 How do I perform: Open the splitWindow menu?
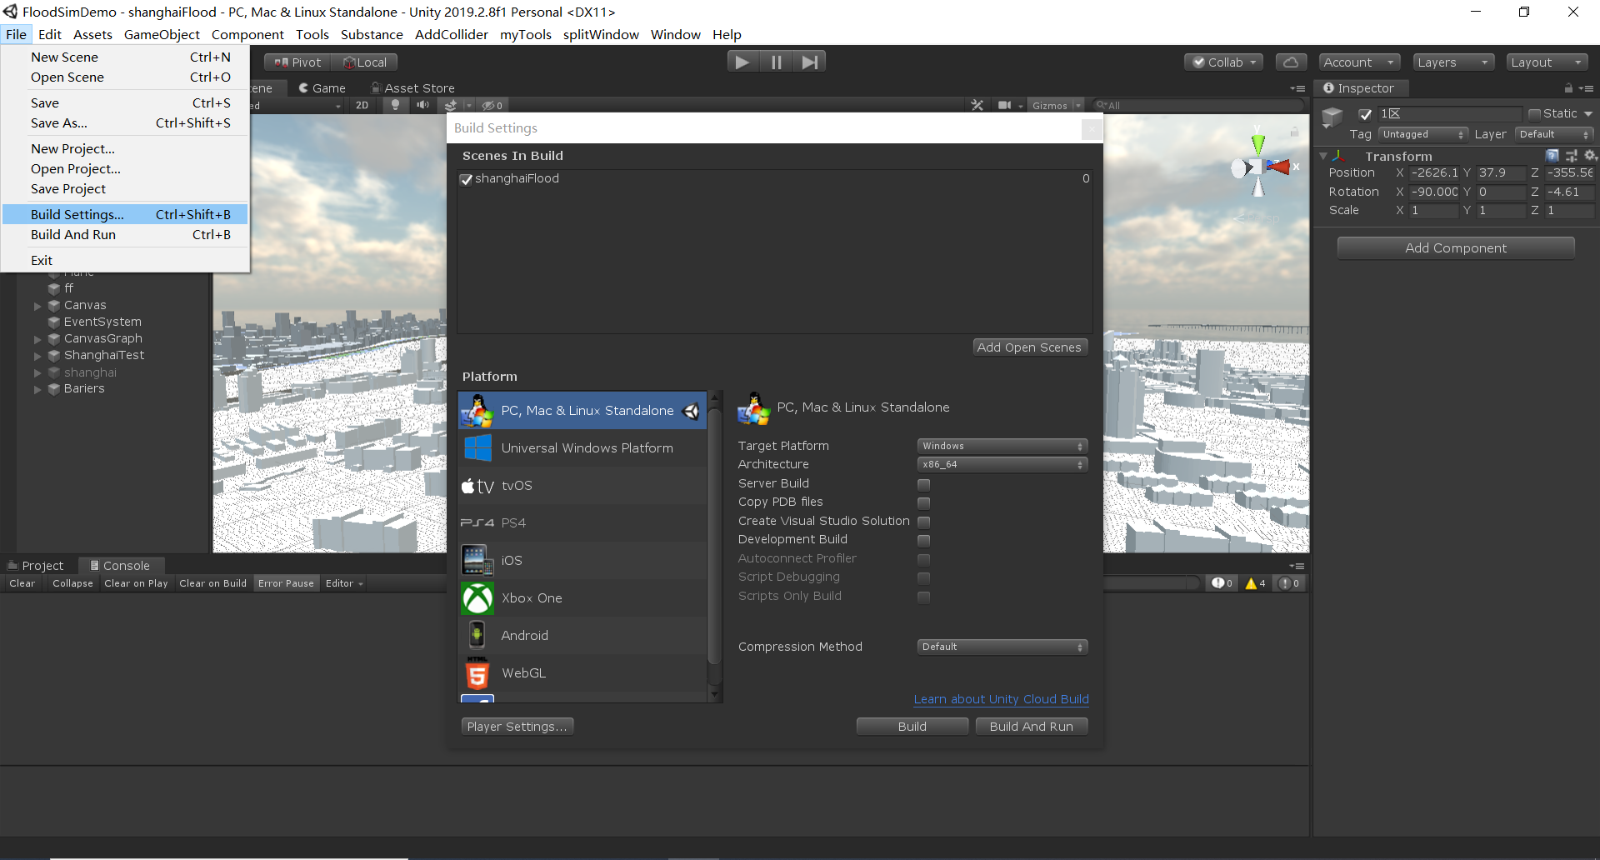[601, 34]
